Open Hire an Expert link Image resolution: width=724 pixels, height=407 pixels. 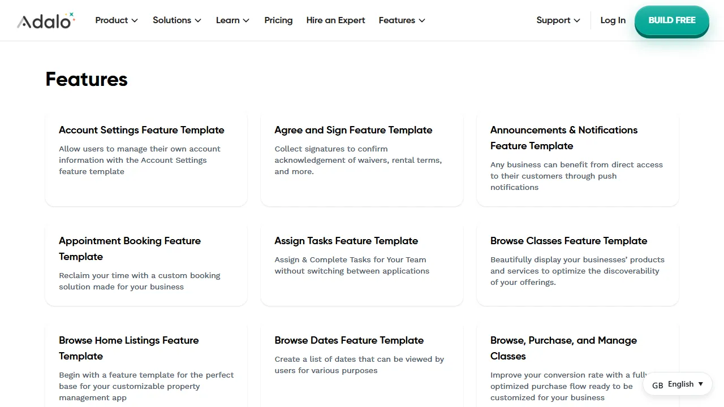[335, 20]
